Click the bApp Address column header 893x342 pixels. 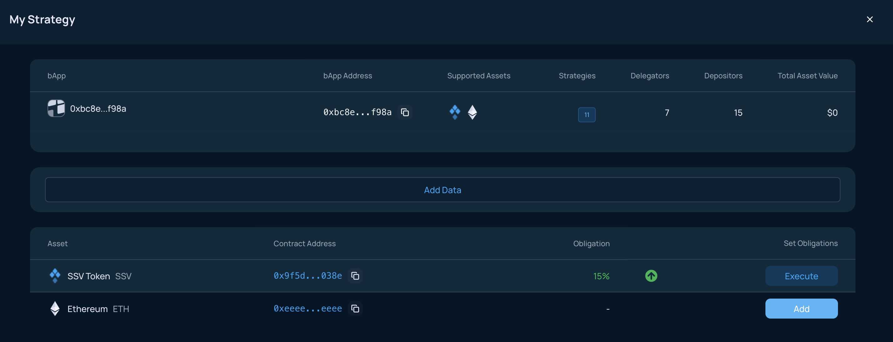click(x=347, y=76)
